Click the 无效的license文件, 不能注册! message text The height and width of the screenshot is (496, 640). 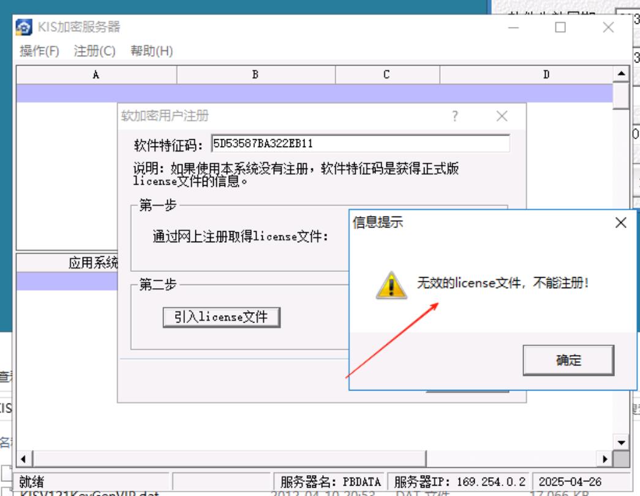(x=502, y=283)
